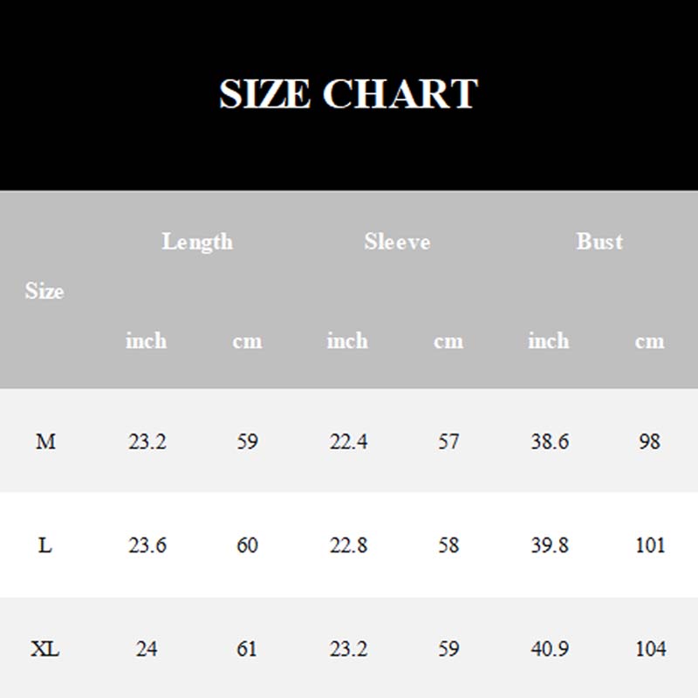The width and height of the screenshot is (698, 698).
Task: Select the 40.9 bust inch value
Action: pyautogui.click(x=549, y=649)
